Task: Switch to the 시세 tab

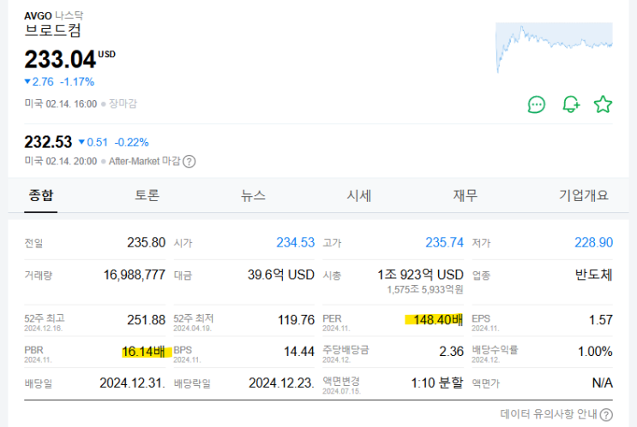Action: 358,195
